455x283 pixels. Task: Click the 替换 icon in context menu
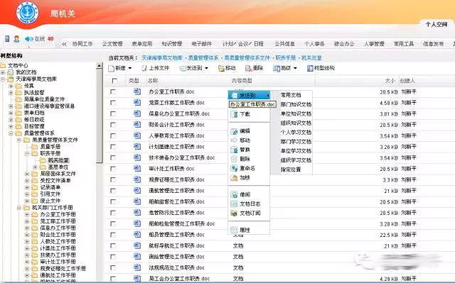[234, 150]
